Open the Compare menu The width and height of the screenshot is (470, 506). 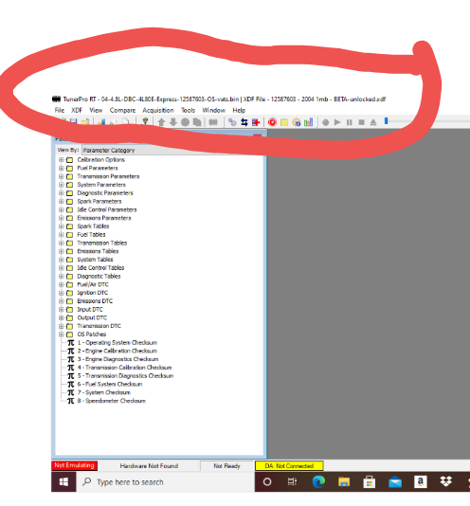click(x=122, y=110)
